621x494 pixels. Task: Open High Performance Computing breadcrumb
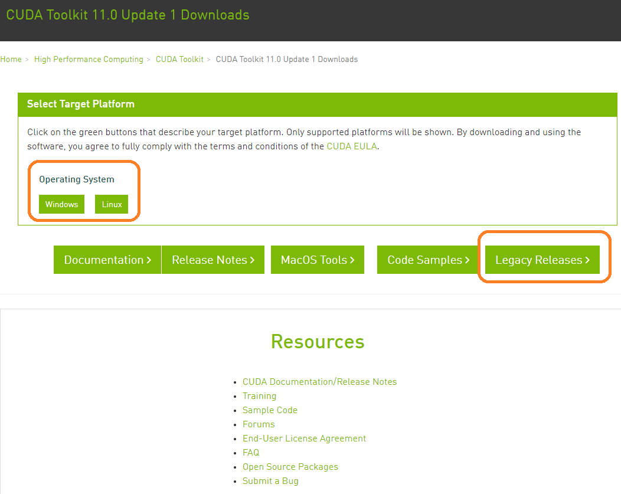[x=89, y=60]
